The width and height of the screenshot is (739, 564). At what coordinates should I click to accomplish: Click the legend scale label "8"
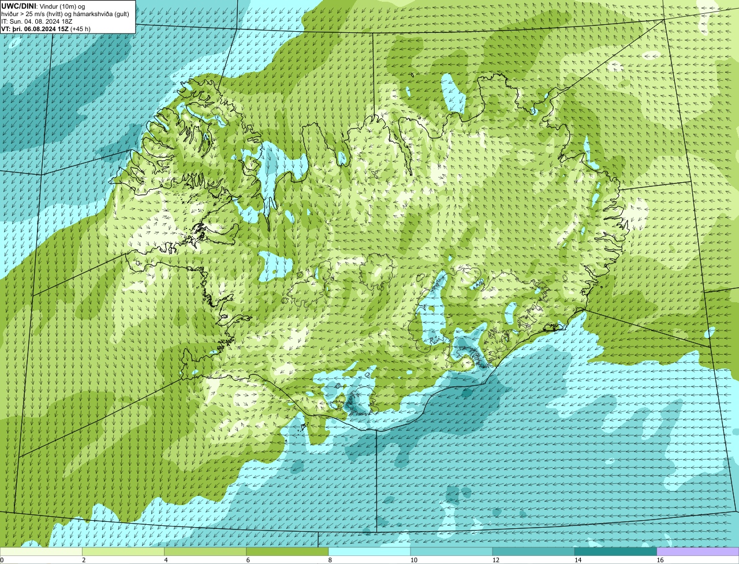(x=330, y=560)
